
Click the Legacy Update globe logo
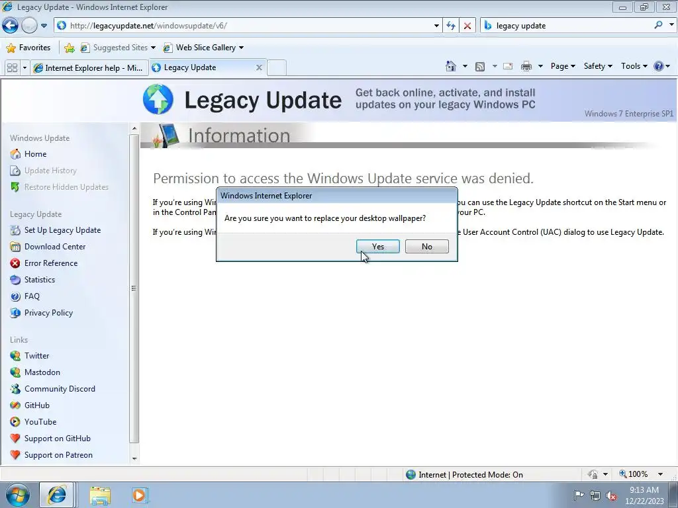pyautogui.click(x=158, y=99)
